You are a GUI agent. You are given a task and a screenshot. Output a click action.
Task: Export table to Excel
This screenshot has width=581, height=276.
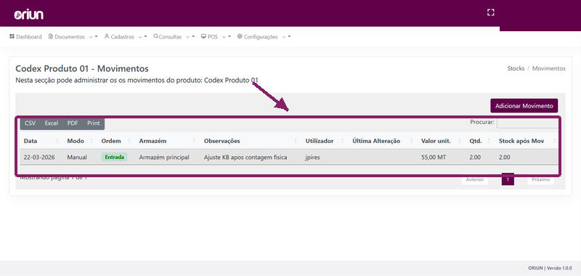coord(52,123)
